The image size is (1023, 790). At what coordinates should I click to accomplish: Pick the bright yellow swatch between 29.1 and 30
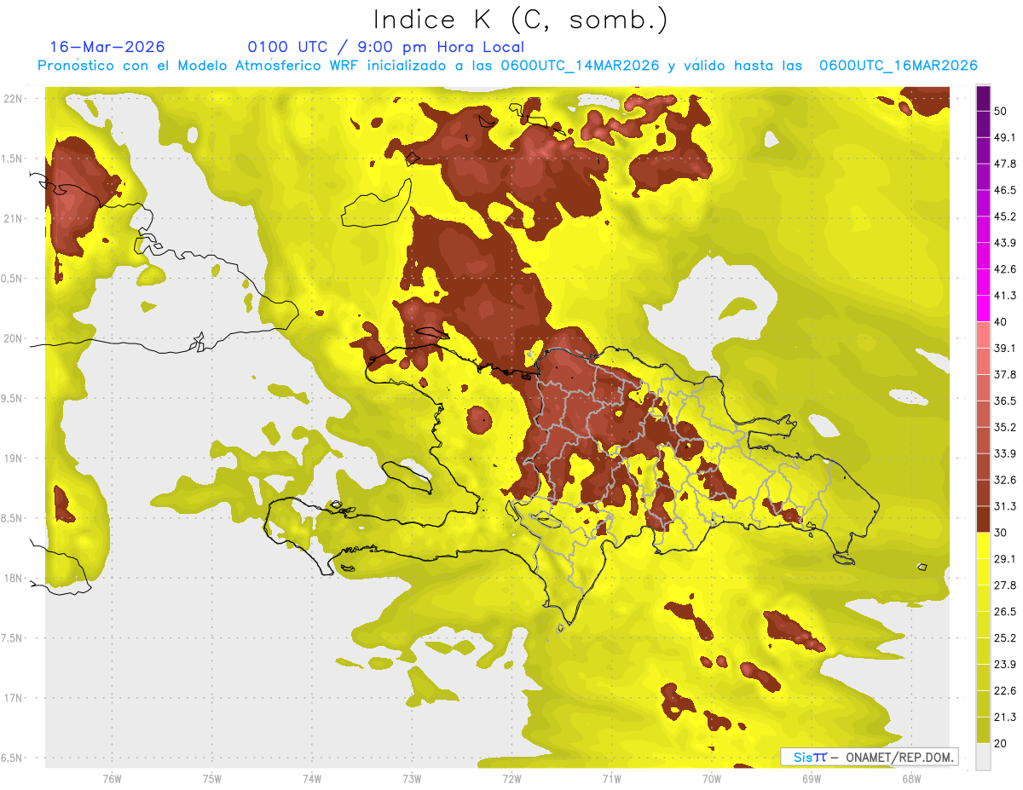983,545
